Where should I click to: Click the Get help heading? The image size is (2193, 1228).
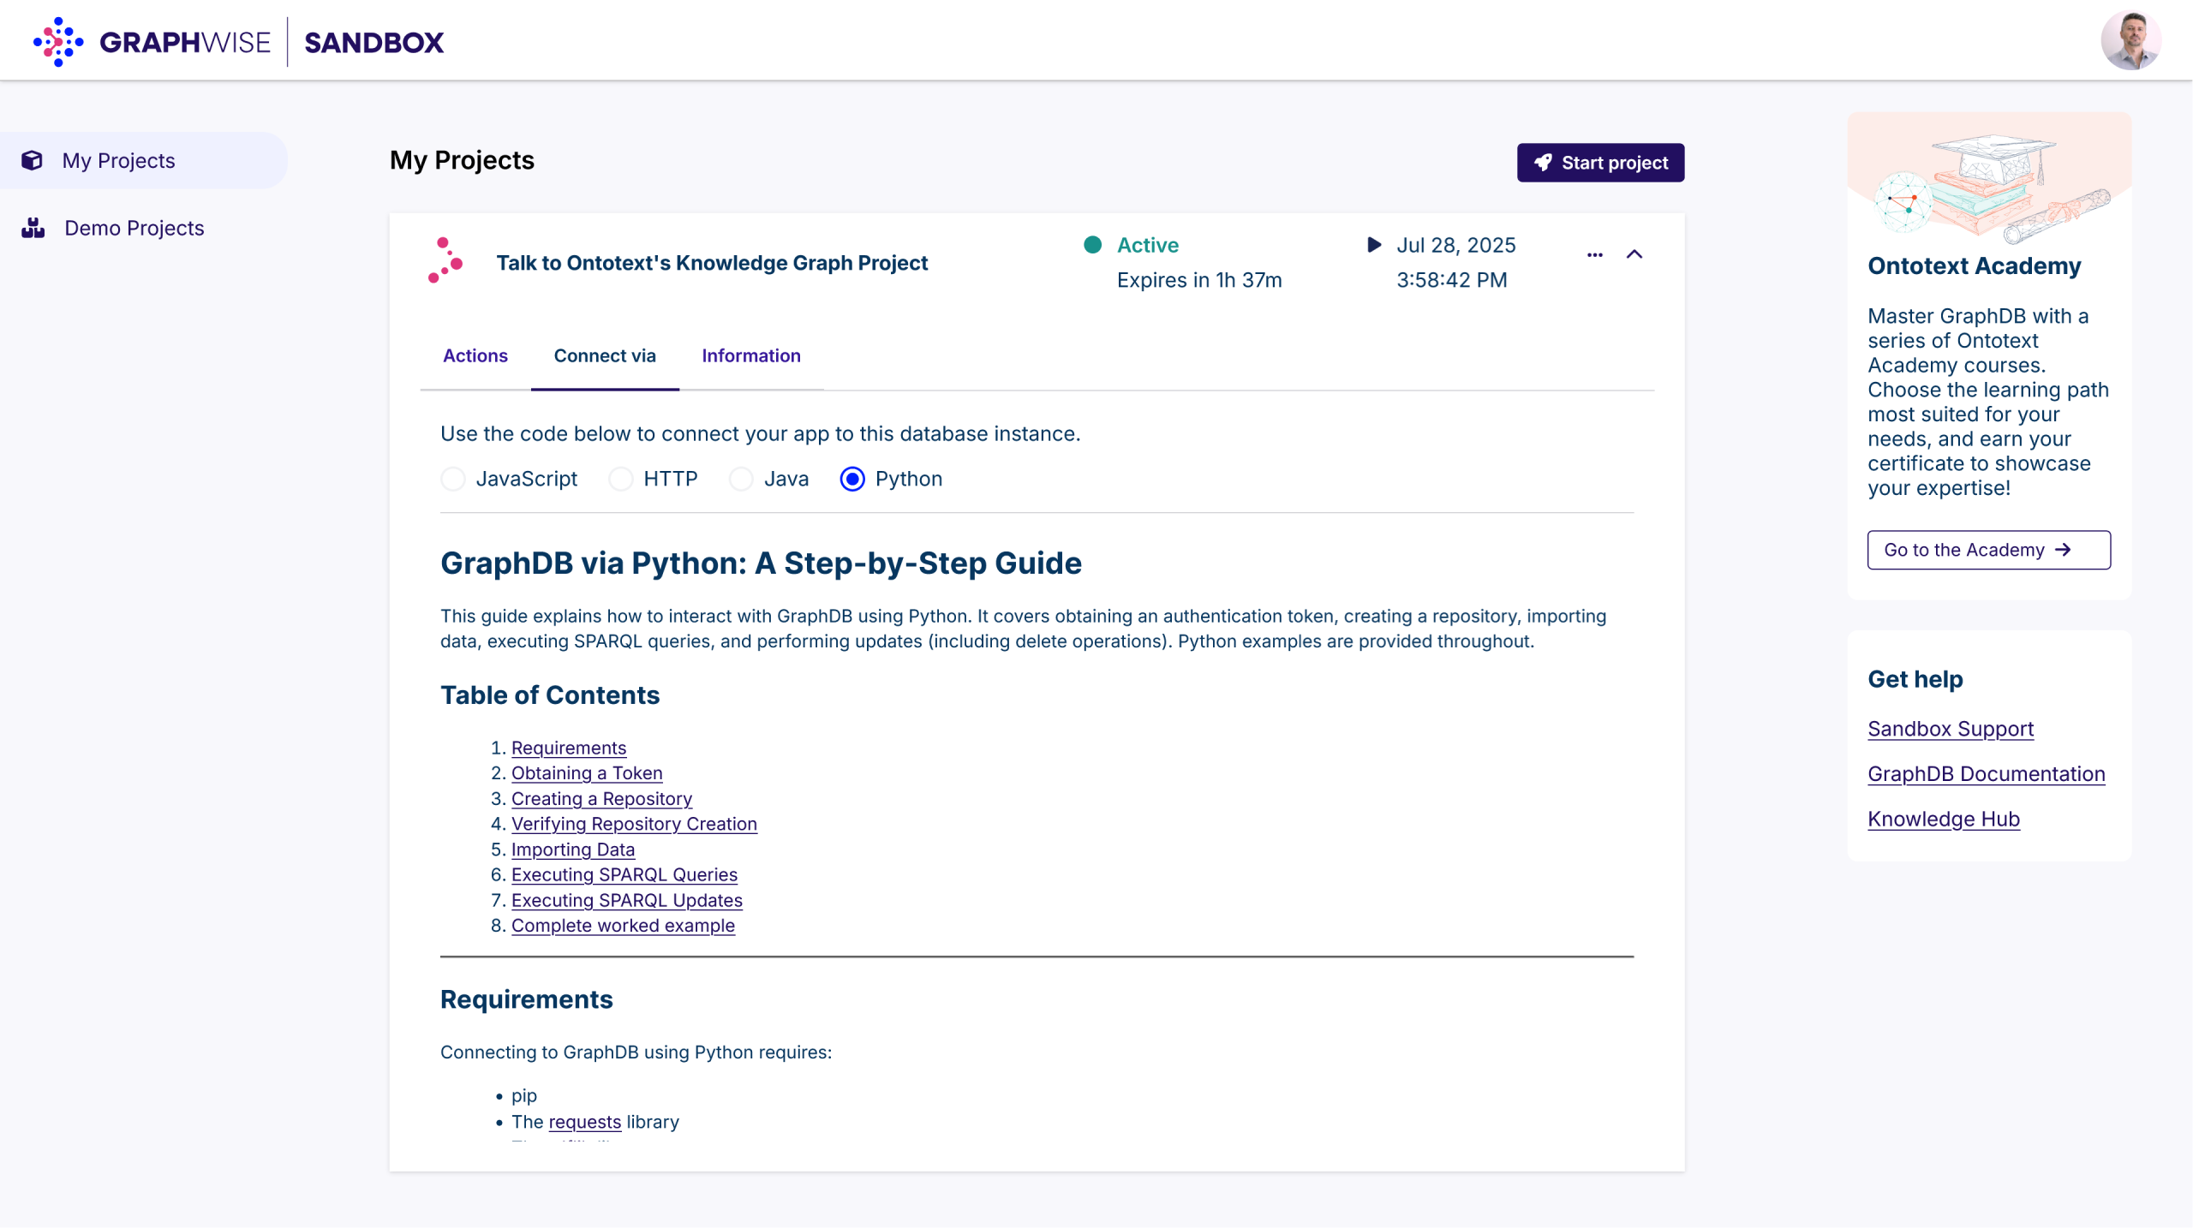[x=1915, y=679]
